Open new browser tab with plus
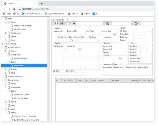This screenshot has height=125, width=158. pos(42,4)
